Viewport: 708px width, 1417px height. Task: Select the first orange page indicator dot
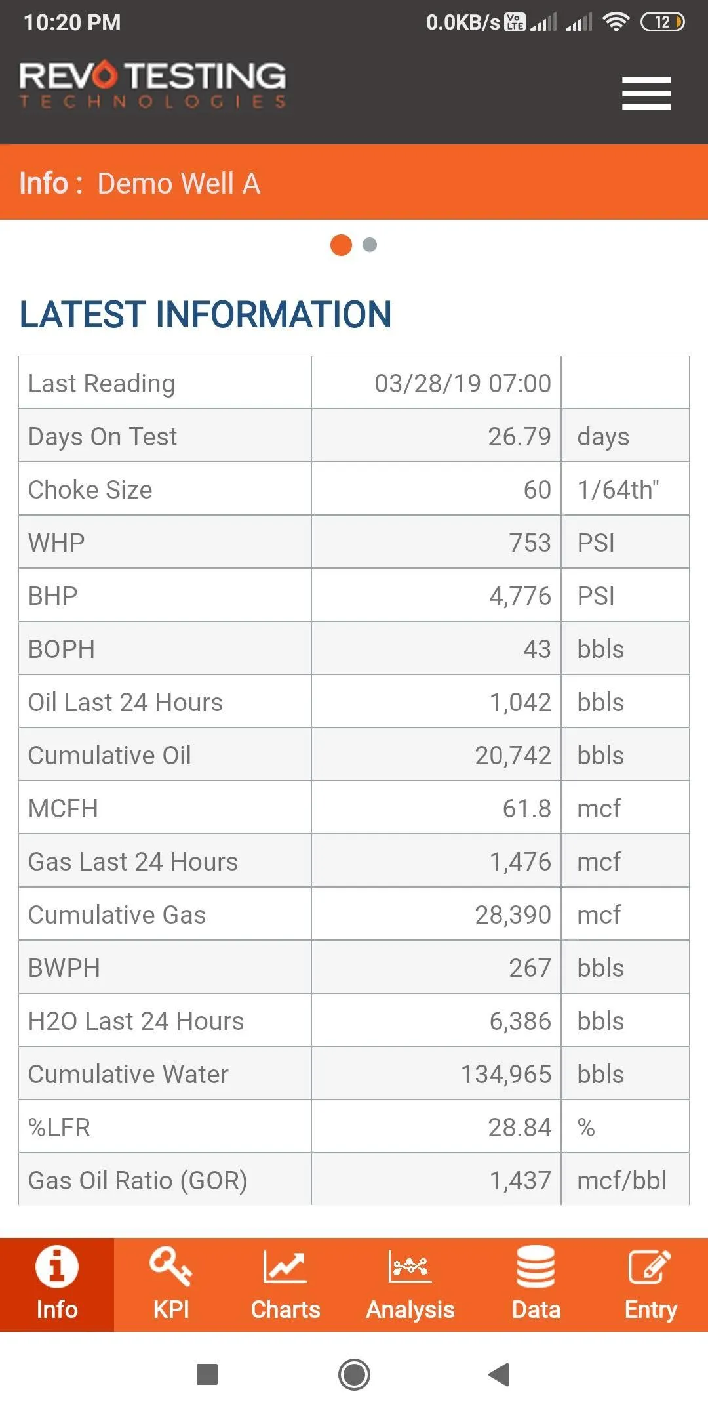341,245
